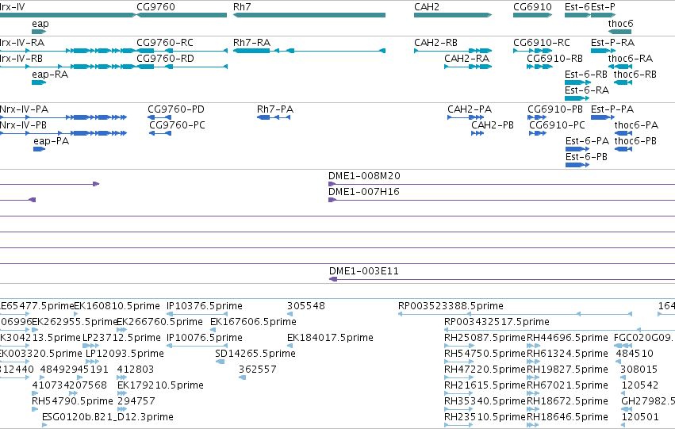
Task: Select EST RH44696.5prime
Action: coord(533,346)
